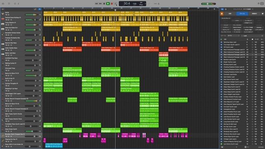The image size is (265, 149).
Task: Open the Note Pad toolbar button
Action: coord(258,4)
